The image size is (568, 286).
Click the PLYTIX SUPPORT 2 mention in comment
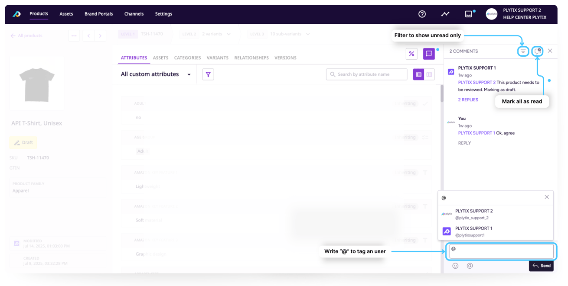coord(477,82)
